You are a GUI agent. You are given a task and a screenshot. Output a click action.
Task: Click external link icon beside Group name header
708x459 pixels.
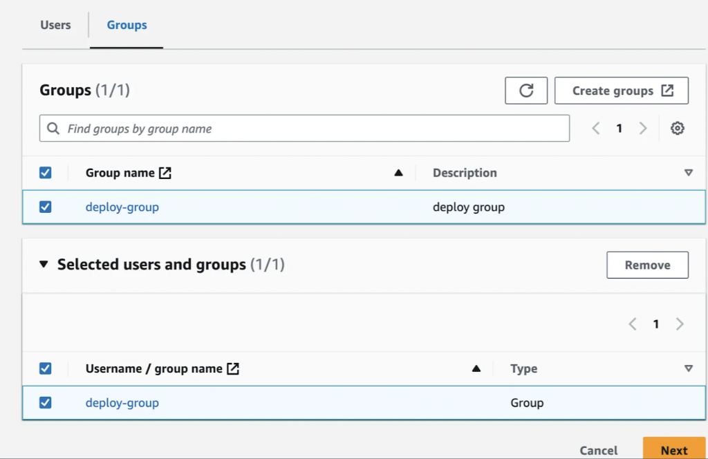165,173
